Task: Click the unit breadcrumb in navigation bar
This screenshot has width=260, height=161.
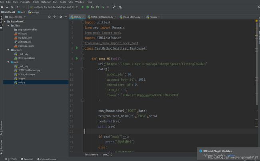Action: point(22,12)
